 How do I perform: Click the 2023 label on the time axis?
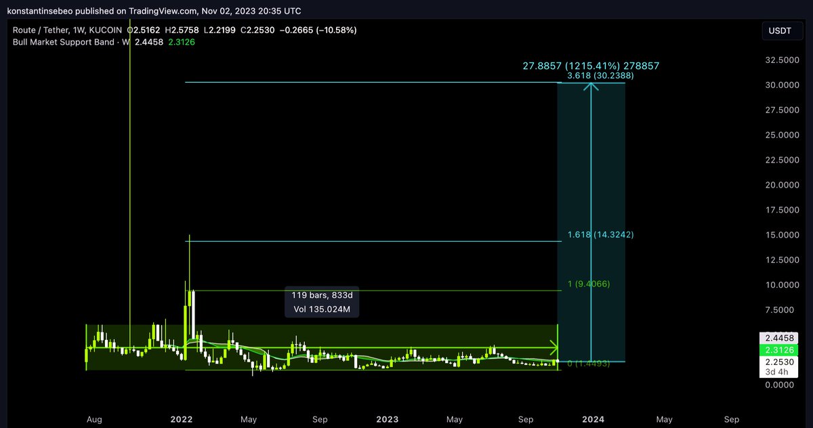(389, 420)
